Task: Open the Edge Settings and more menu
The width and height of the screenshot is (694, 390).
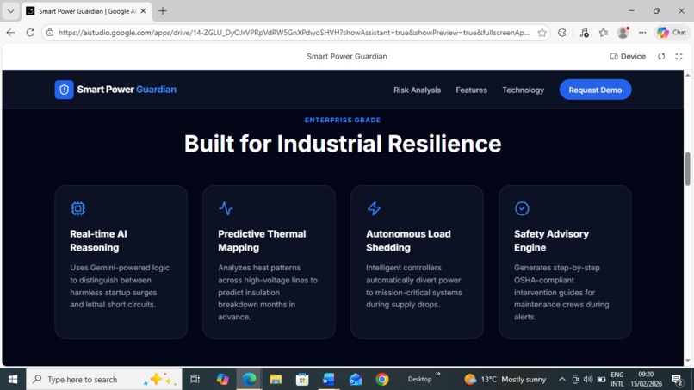Action: [x=642, y=33]
